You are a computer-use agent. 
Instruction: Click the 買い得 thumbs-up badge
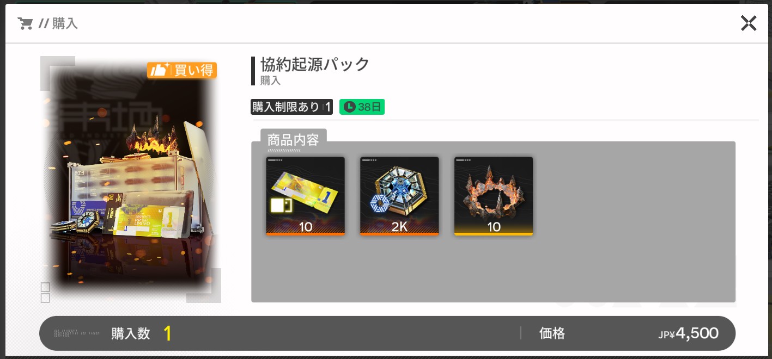click(182, 70)
